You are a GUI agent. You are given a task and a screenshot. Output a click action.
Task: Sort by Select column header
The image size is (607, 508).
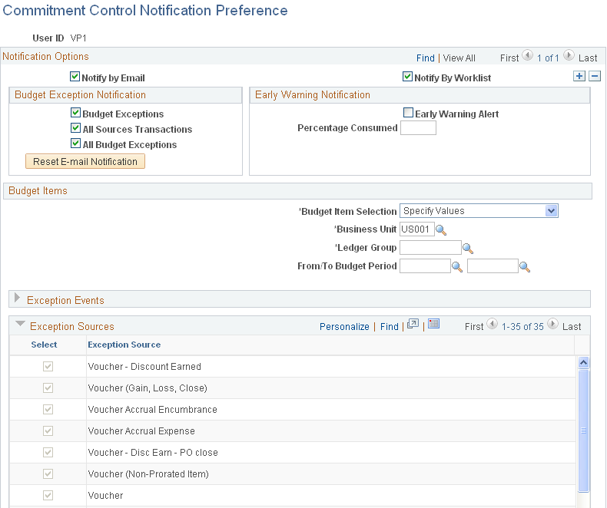tap(44, 345)
